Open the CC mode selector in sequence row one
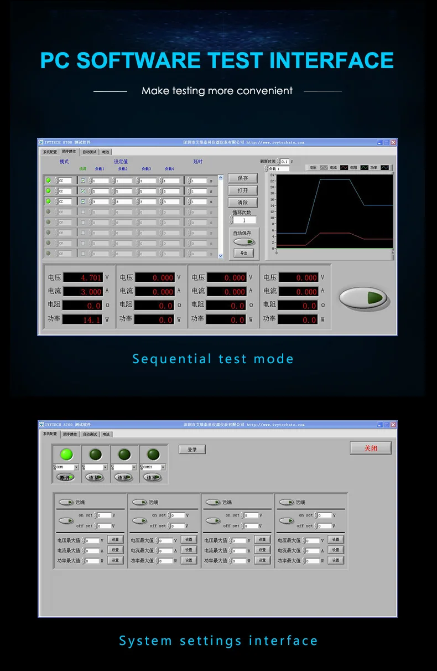437x671 pixels. pyautogui.click(x=65, y=180)
